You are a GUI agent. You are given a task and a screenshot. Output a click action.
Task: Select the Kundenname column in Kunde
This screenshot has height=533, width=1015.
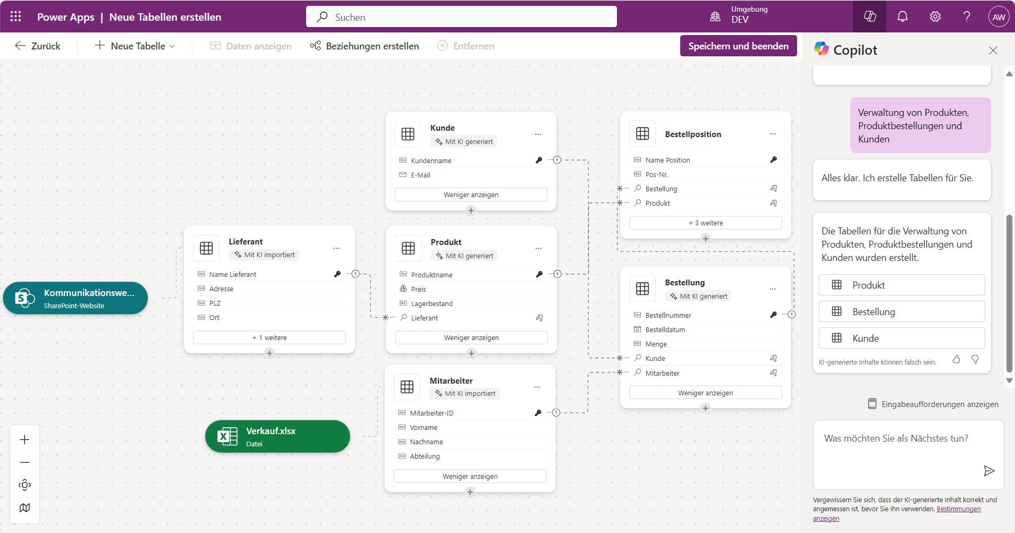click(471, 160)
